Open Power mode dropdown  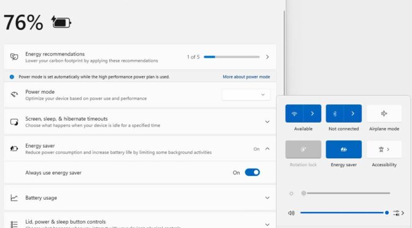click(246, 95)
